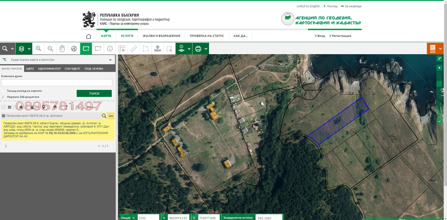The image size is (447, 220).
Task: Expand 'Кадастрална карта и регистри' dropdown
Action: coord(110,60)
